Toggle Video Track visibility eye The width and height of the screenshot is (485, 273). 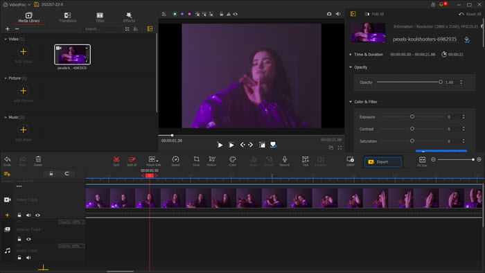tap(37, 215)
